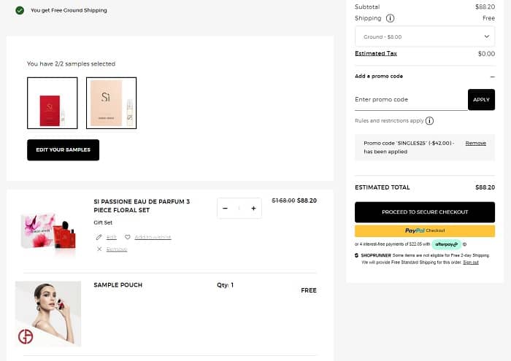Click the Estimated Tax link
This screenshot has height=361, width=511.
pyautogui.click(x=376, y=53)
